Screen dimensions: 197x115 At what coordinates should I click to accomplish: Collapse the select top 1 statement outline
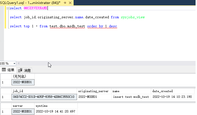tap(8, 26)
